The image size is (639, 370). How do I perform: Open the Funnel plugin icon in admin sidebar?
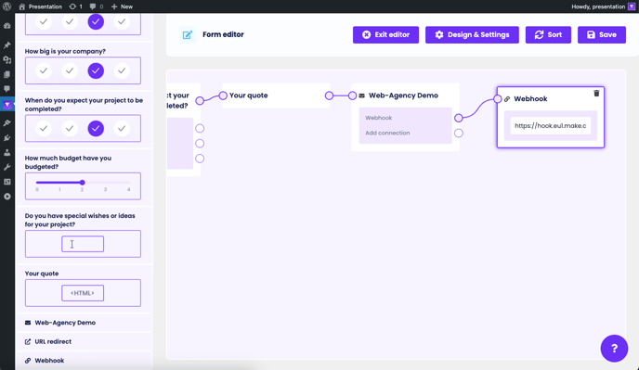pyautogui.click(x=7, y=105)
